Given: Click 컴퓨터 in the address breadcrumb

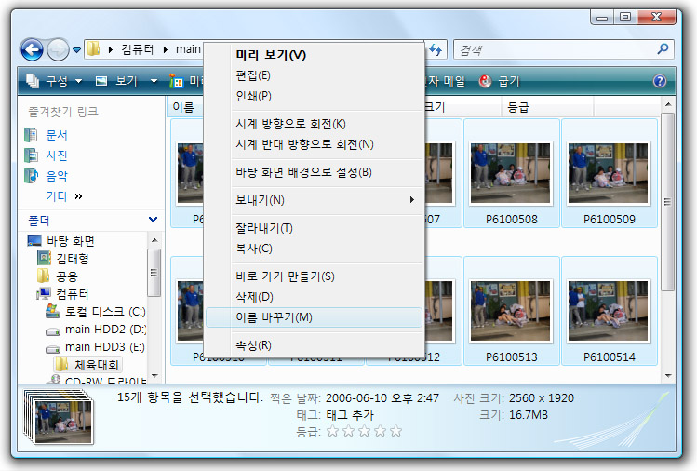Looking at the screenshot, I should click(138, 49).
